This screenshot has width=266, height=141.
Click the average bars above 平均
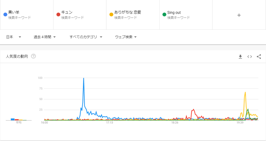click(19, 119)
